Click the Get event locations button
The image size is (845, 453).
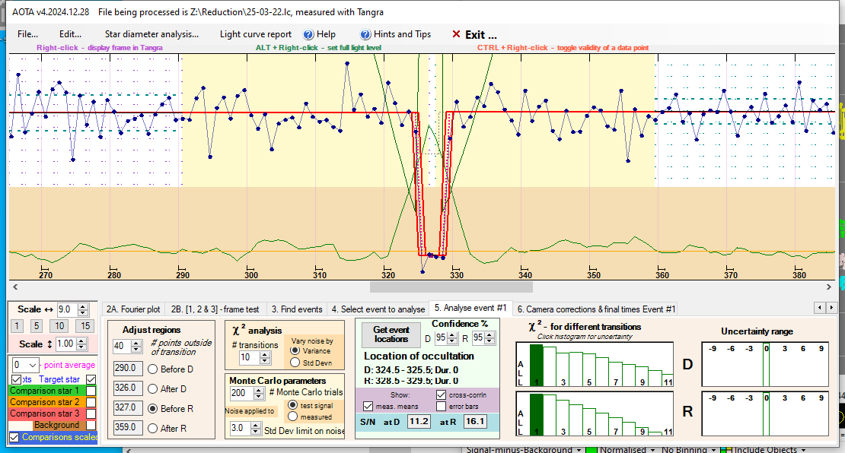(x=391, y=334)
